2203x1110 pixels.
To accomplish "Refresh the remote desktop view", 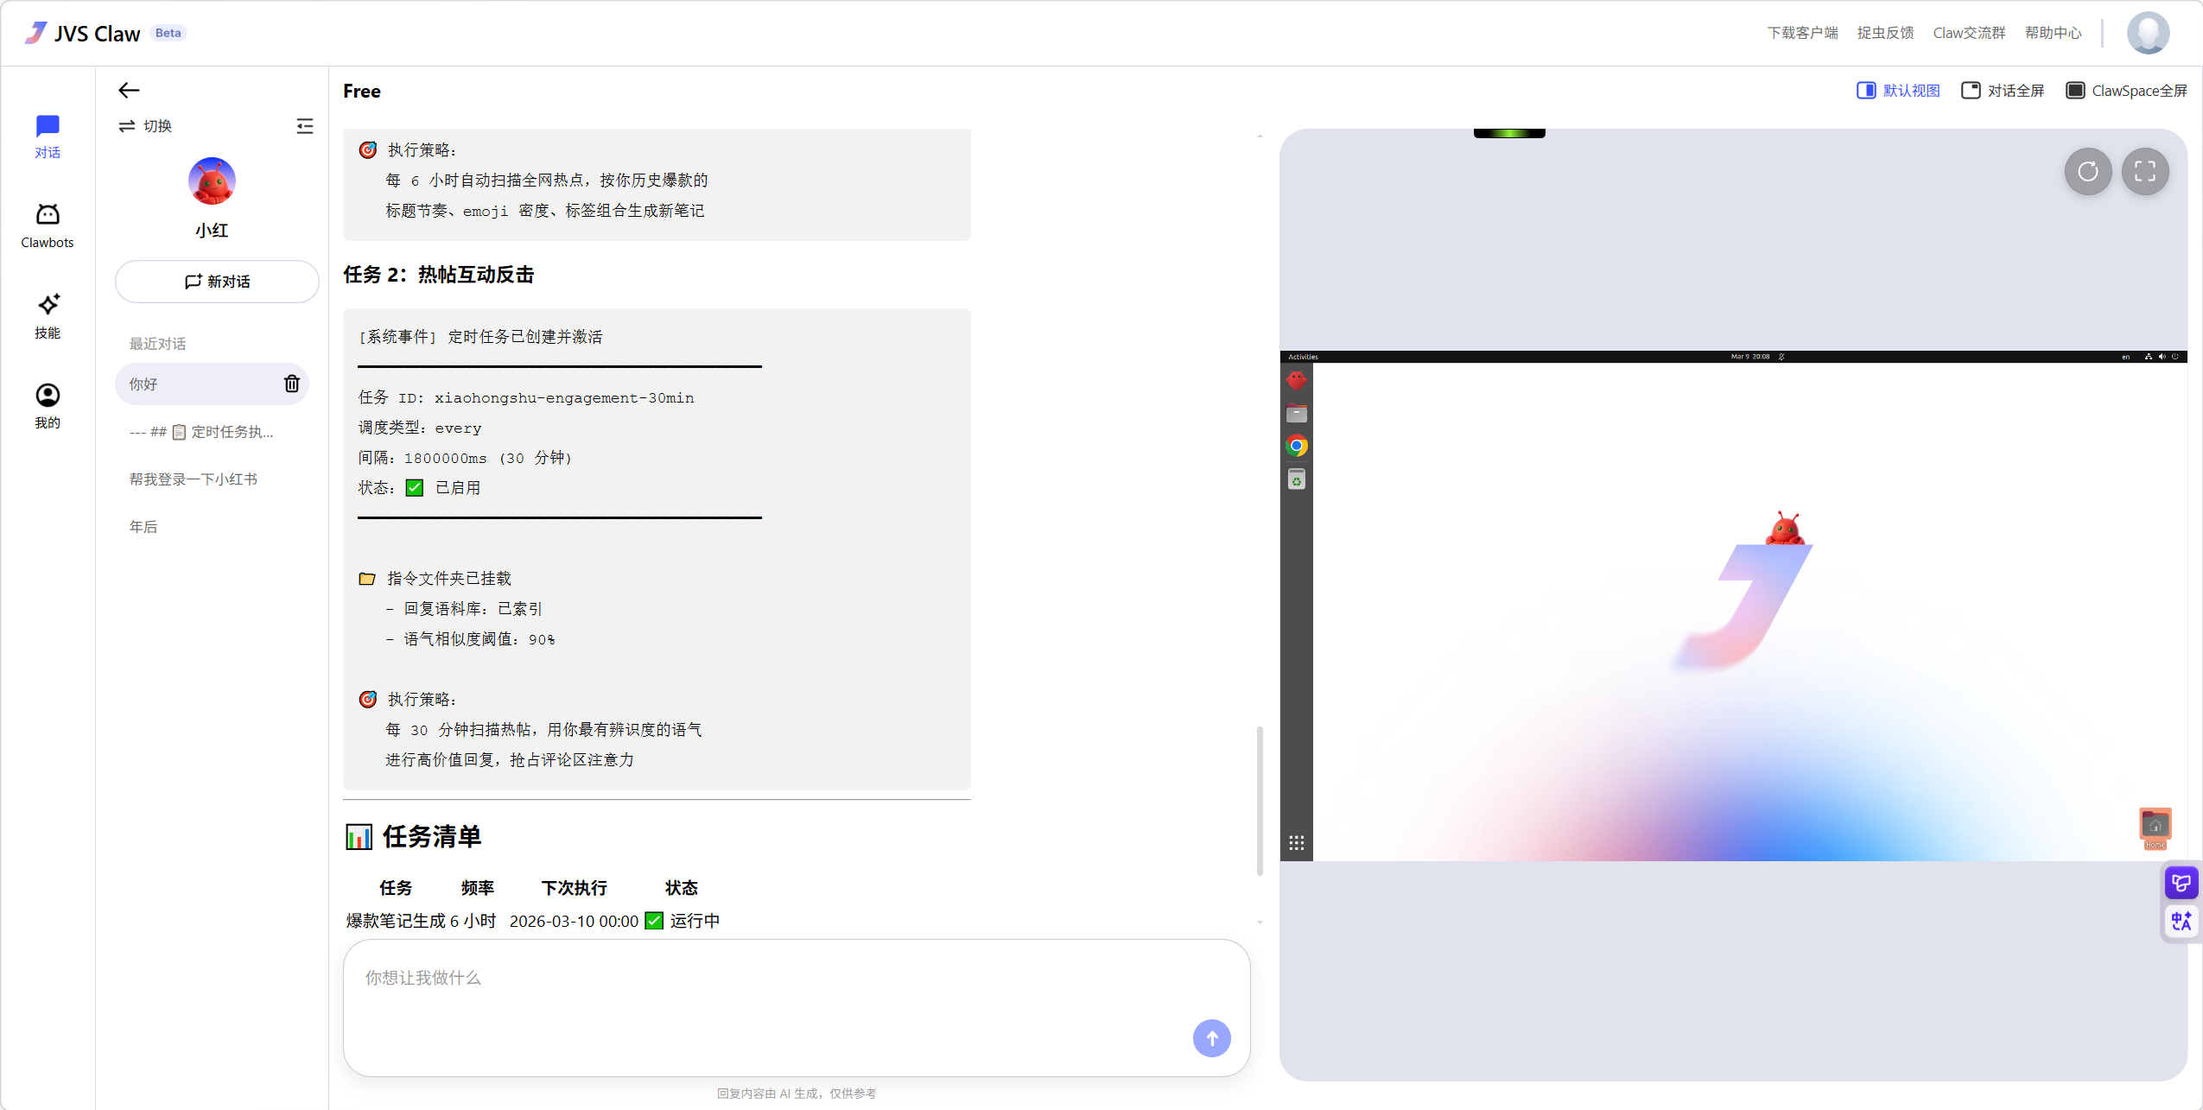I will [x=2087, y=172].
